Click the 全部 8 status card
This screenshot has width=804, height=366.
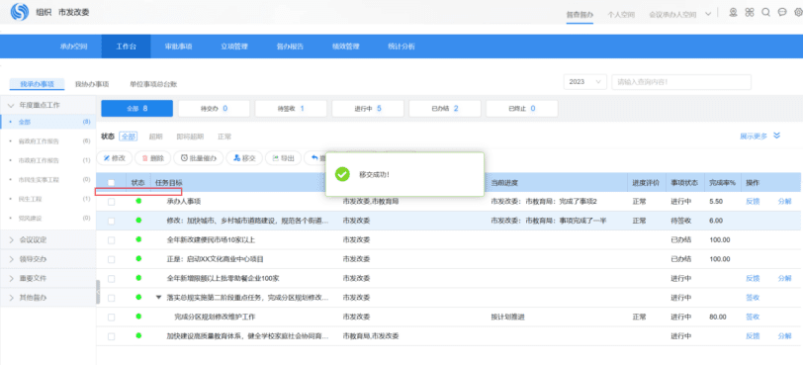click(136, 109)
